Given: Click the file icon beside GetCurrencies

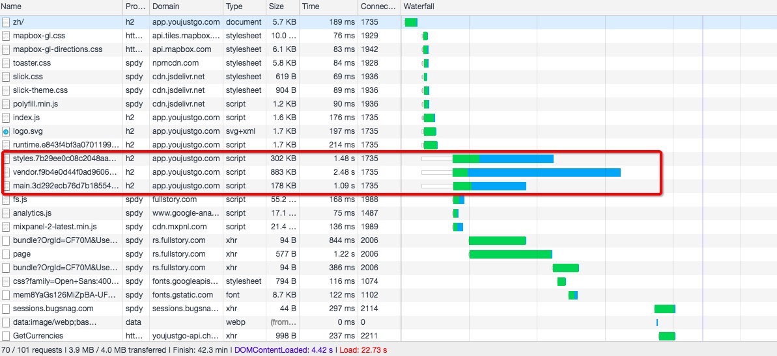Looking at the screenshot, I should coord(5,336).
